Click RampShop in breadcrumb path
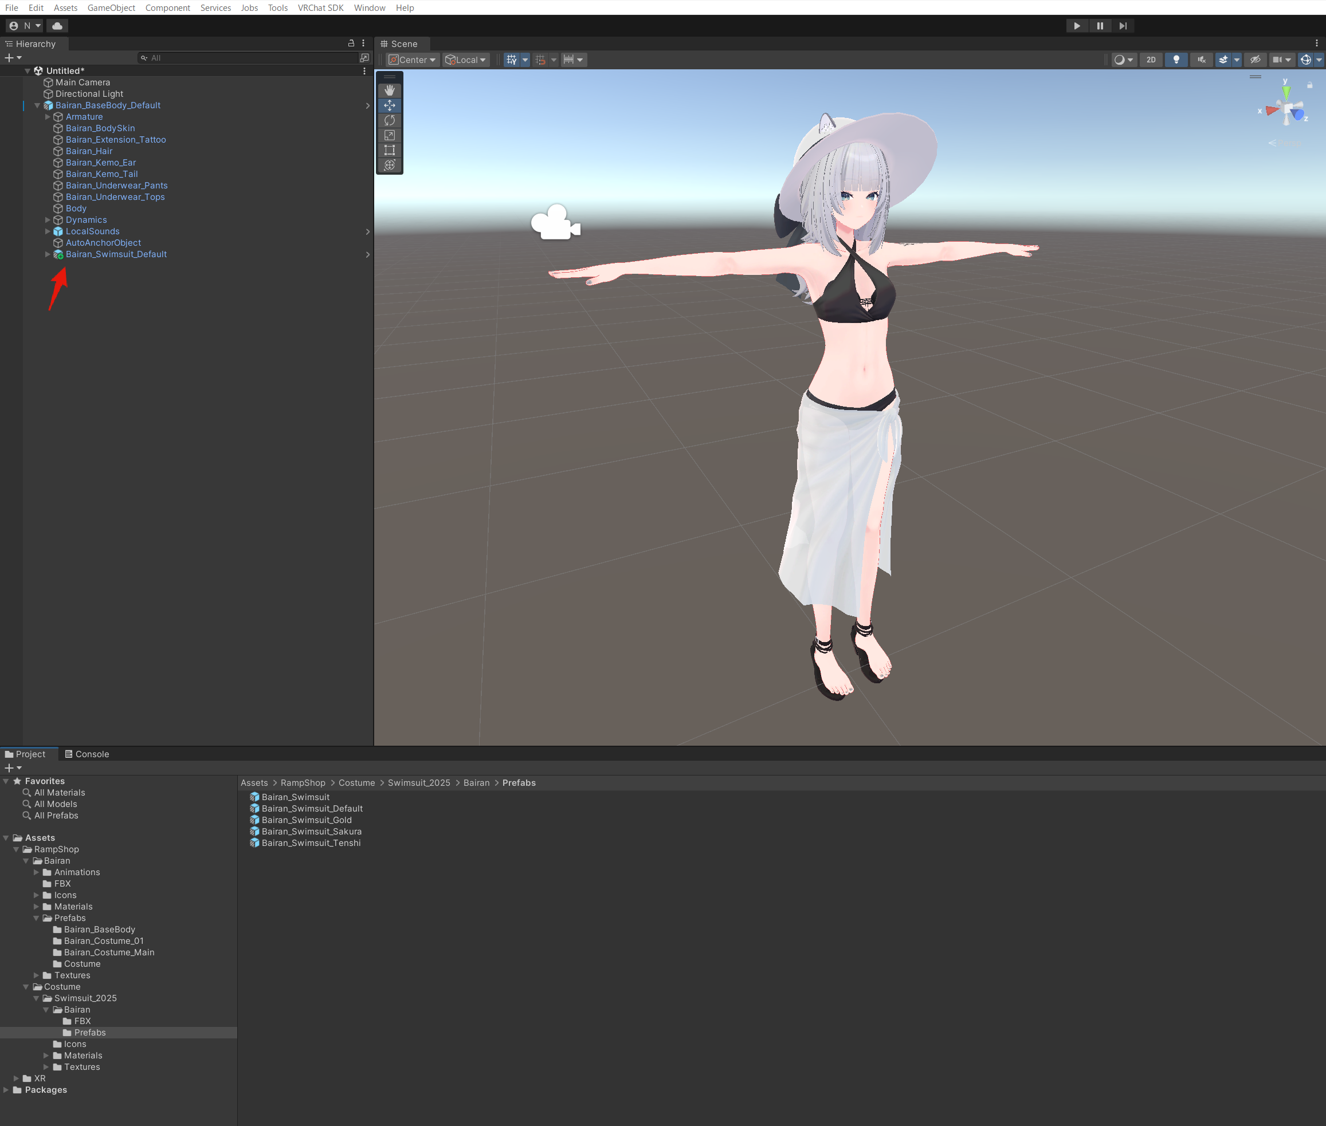The height and width of the screenshot is (1126, 1326). click(x=303, y=784)
